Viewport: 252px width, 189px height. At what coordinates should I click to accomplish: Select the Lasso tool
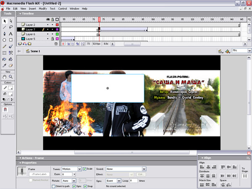click(11, 27)
